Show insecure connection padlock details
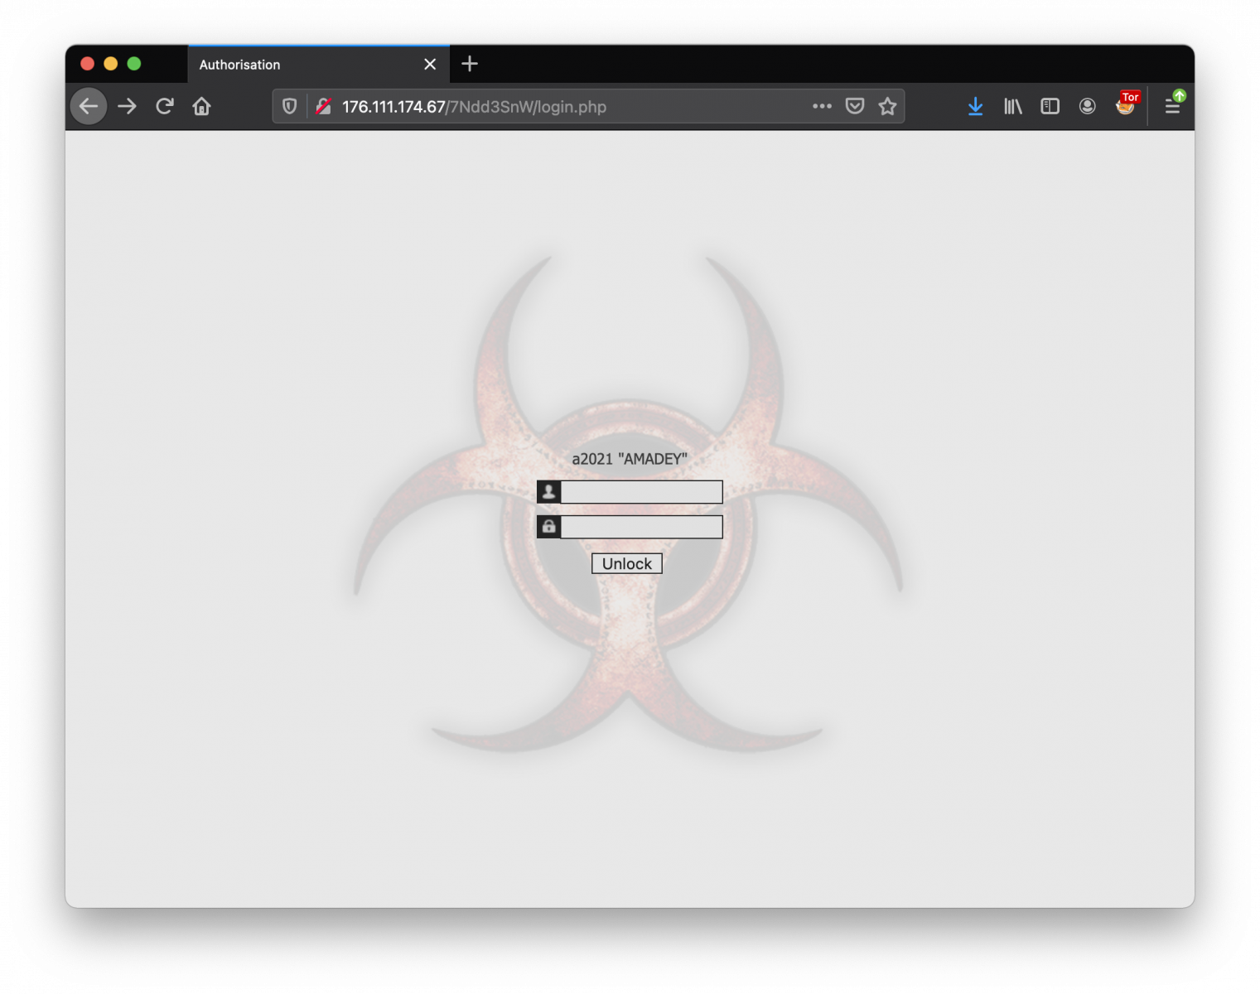This screenshot has height=994, width=1260. 324,106
